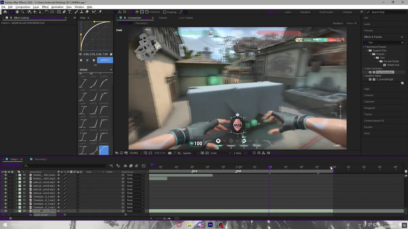
Task: Switch to the Small Screen workspace
Action: coord(326,12)
